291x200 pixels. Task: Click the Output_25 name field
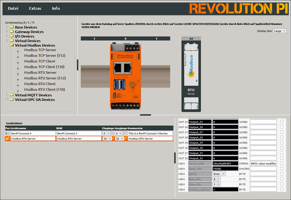tap(200, 122)
